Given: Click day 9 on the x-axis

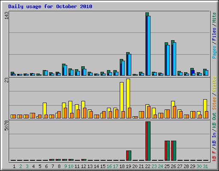Looking at the screenshot, I should pos(65,166).
